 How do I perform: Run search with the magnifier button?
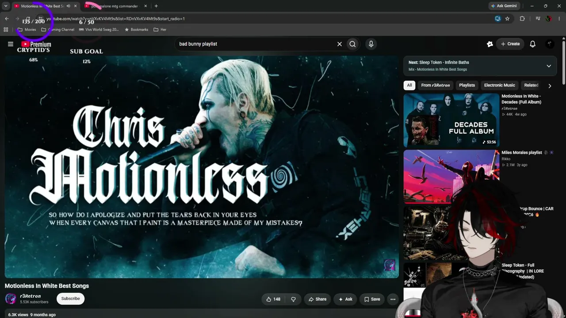click(x=352, y=44)
